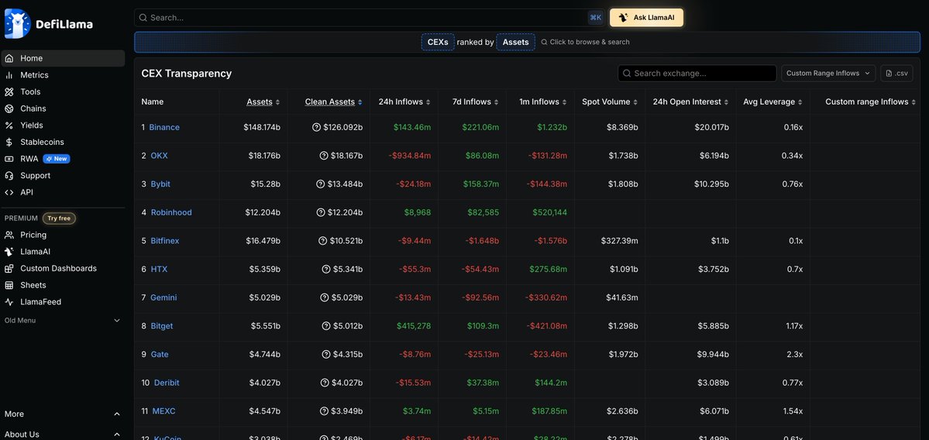Sort table by Spot Volume column
929x440 pixels.
point(610,102)
